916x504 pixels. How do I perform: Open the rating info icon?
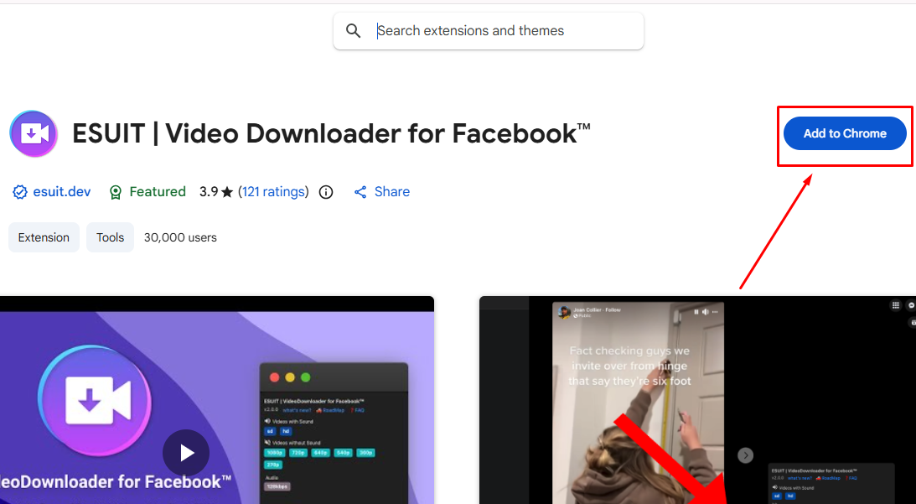pos(325,191)
